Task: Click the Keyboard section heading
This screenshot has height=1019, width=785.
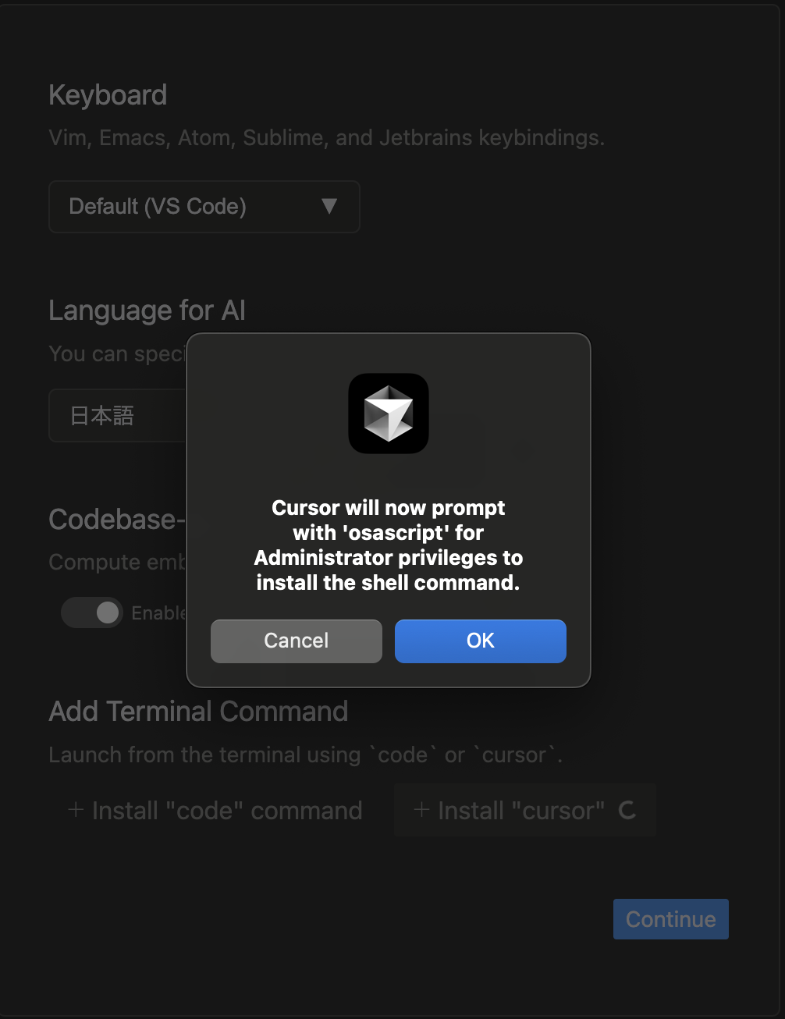Action: click(108, 95)
